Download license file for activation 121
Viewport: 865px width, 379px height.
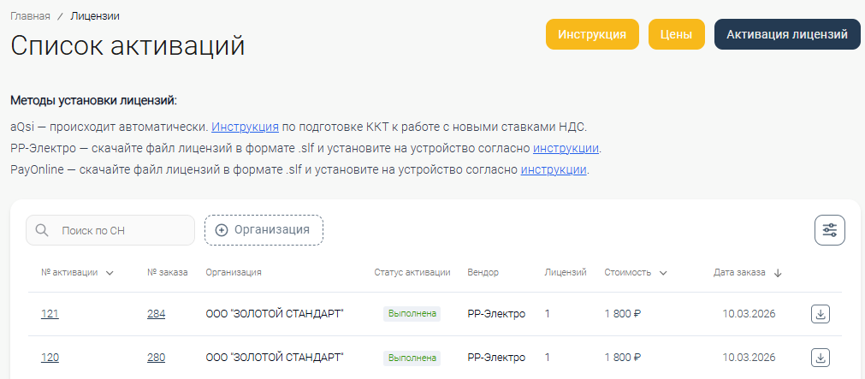pyautogui.click(x=820, y=314)
